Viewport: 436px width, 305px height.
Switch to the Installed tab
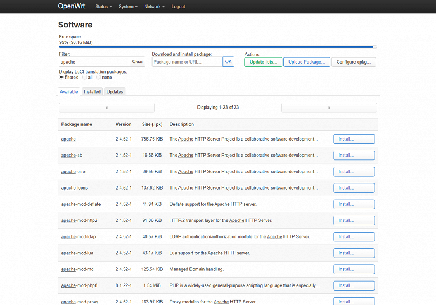coord(92,91)
